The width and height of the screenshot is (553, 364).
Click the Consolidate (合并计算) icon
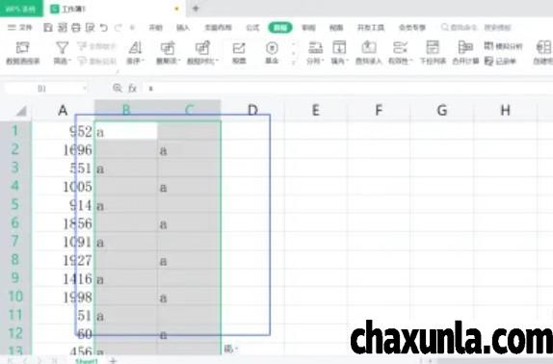click(x=465, y=53)
